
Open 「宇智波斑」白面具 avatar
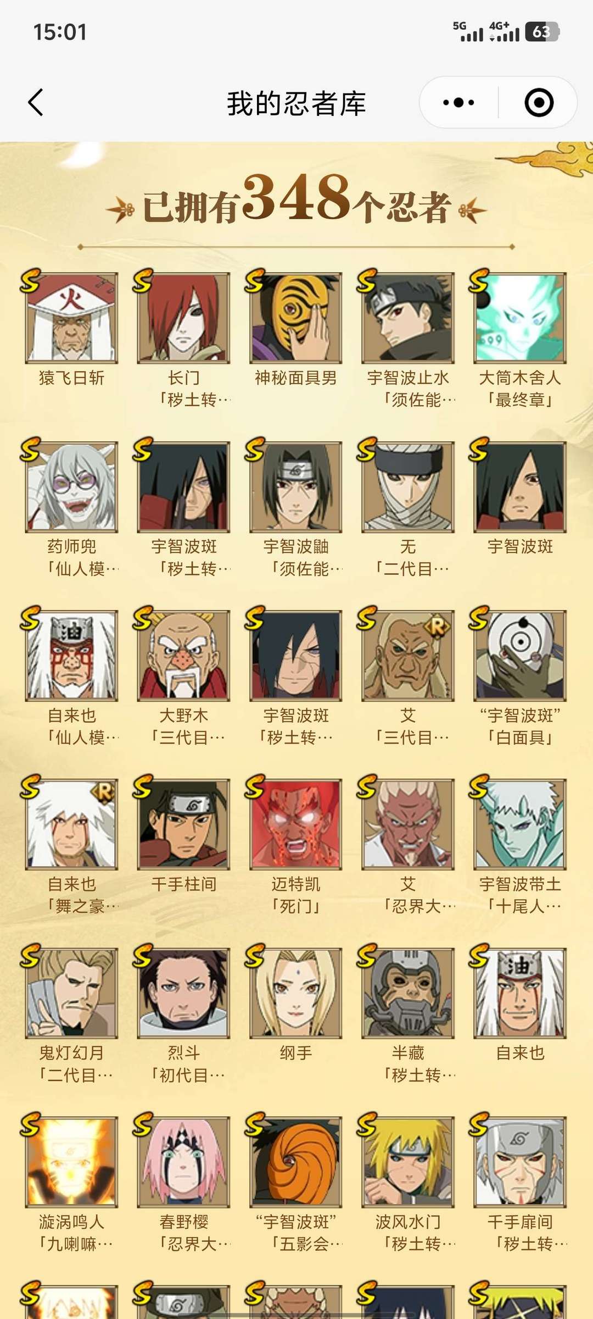(x=519, y=656)
